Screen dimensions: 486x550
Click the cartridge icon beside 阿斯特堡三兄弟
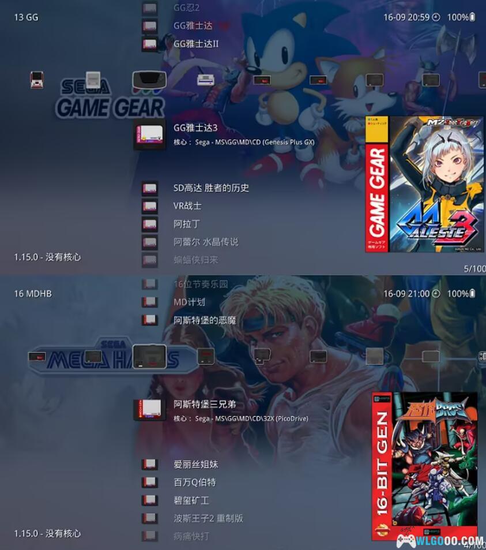click(149, 410)
